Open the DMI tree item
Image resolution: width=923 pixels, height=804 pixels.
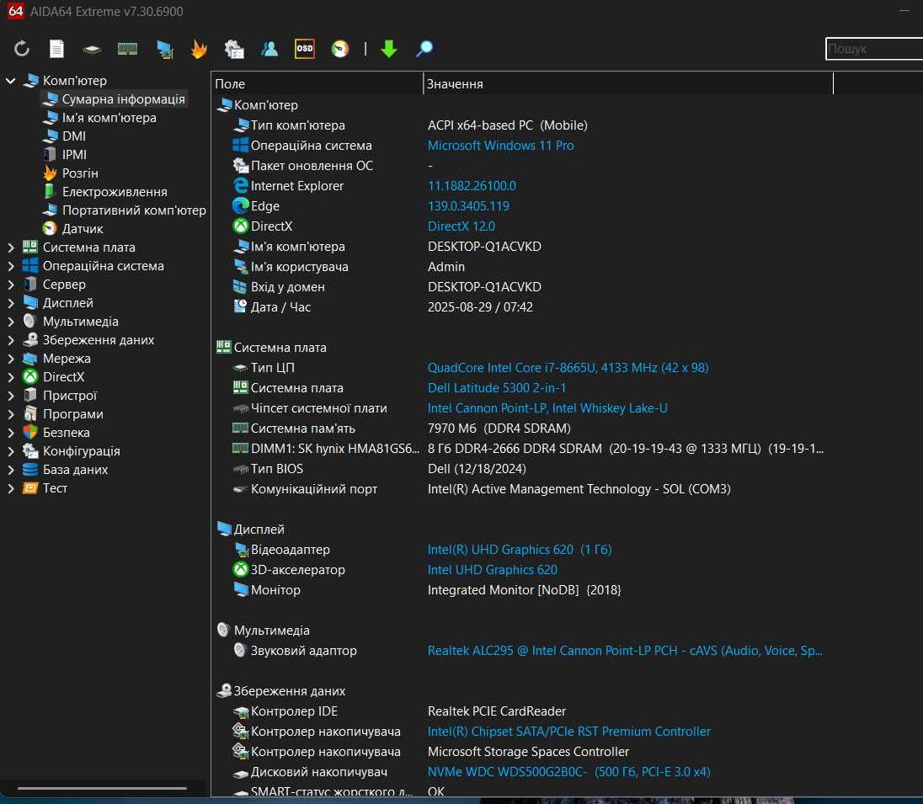74,136
